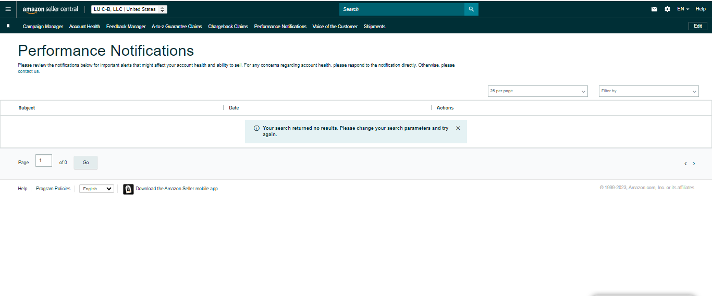This screenshot has height=296, width=712.
Task: Dismiss the no results alert
Action: coord(458,128)
